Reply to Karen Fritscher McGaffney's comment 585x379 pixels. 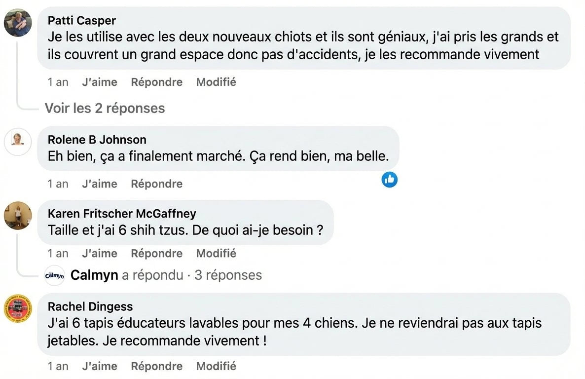click(x=156, y=253)
